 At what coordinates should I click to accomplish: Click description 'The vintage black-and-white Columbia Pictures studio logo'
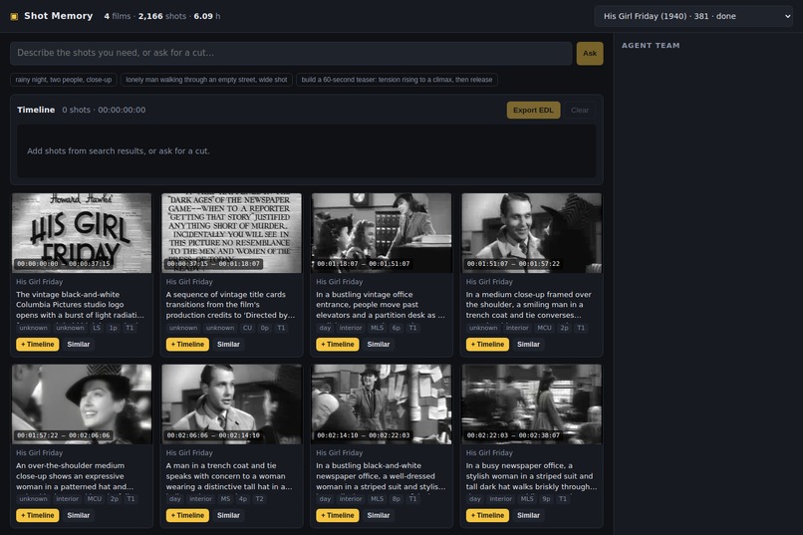[80, 305]
